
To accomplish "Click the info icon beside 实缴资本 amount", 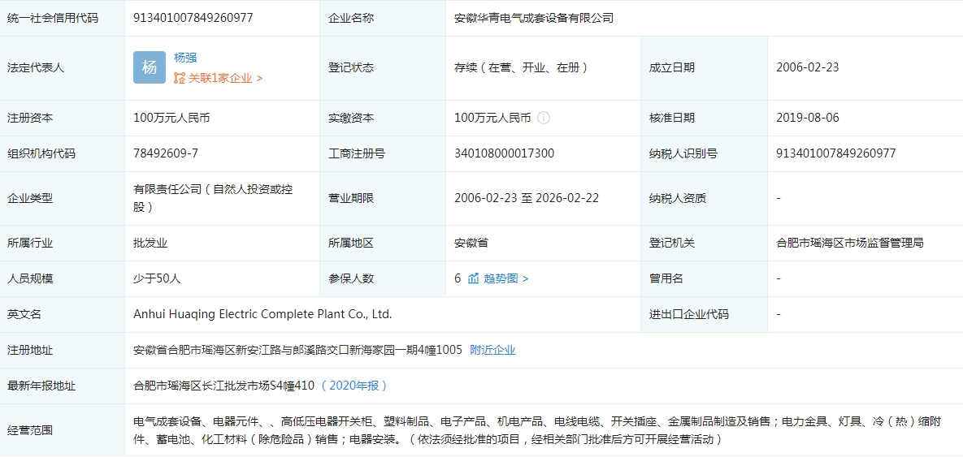I will (544, 118).
